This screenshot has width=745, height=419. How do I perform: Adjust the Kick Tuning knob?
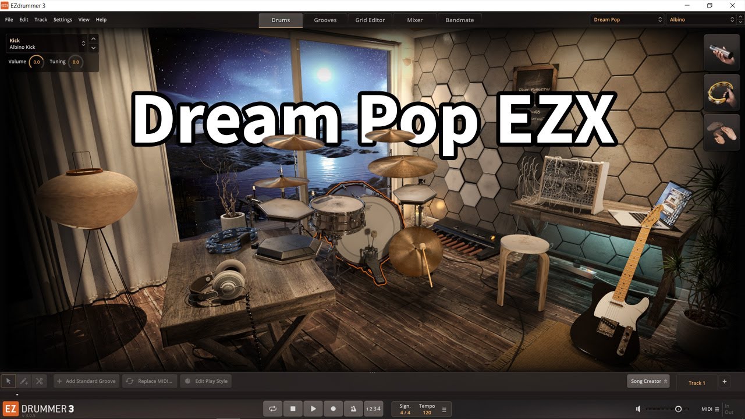tap(76, 62)
